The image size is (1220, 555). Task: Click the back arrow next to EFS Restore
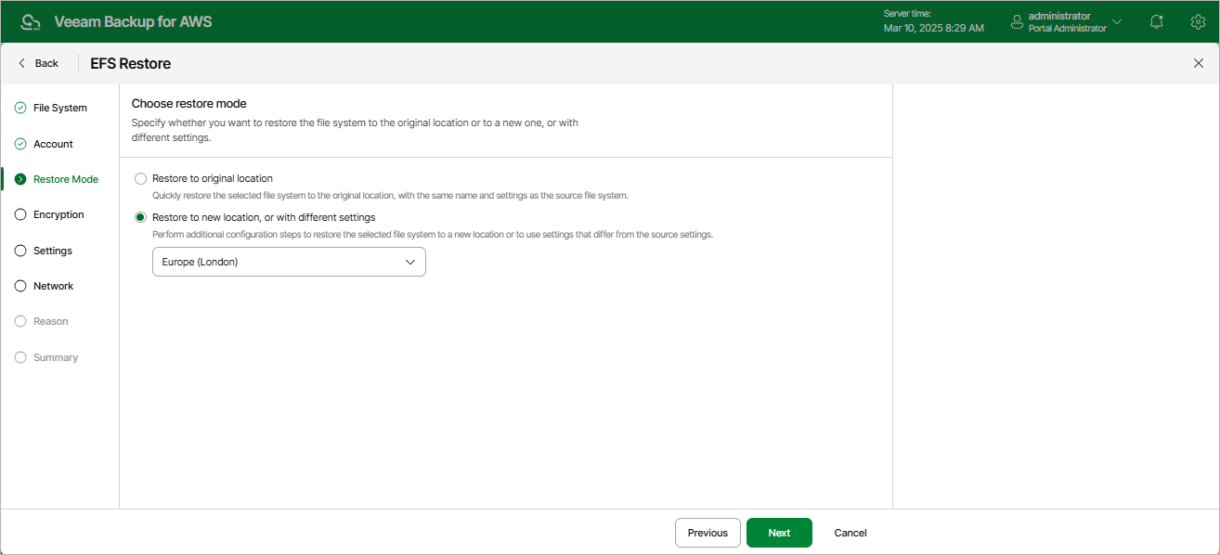[x=20, y=62]
